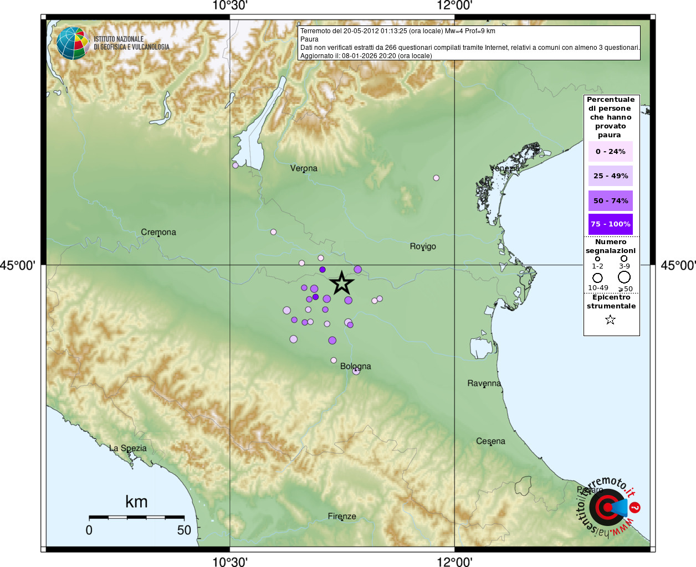Click the epicenter star on the map
This screenshot has width=696, height=567.
coord(342,283)
